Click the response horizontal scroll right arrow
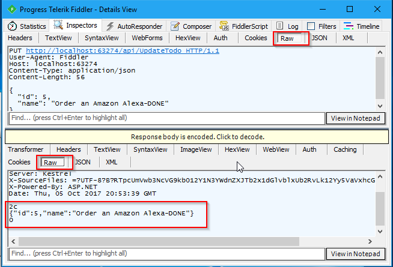 [x=370, y=241]
